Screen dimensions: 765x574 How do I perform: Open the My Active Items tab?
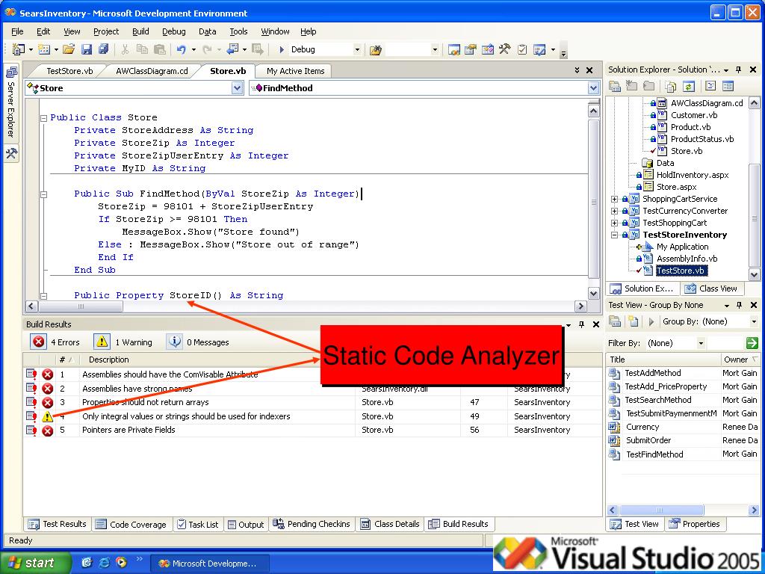(295, 71)
